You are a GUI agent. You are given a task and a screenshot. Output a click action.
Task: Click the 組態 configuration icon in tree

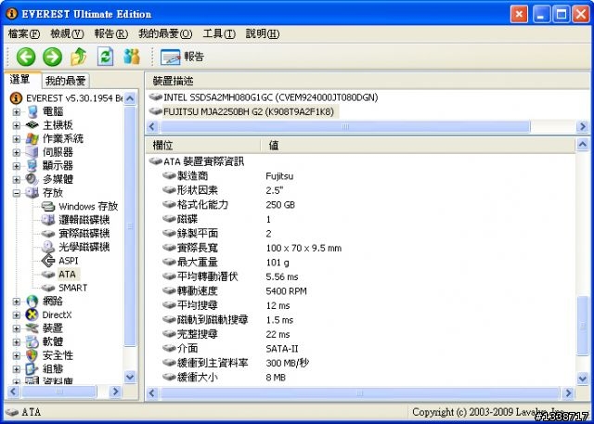[32, 368]
